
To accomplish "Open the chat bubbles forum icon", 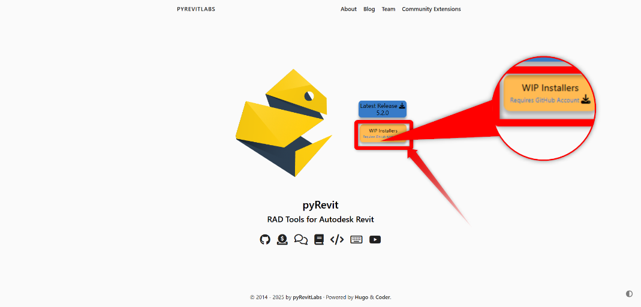I will pos(301,240).
